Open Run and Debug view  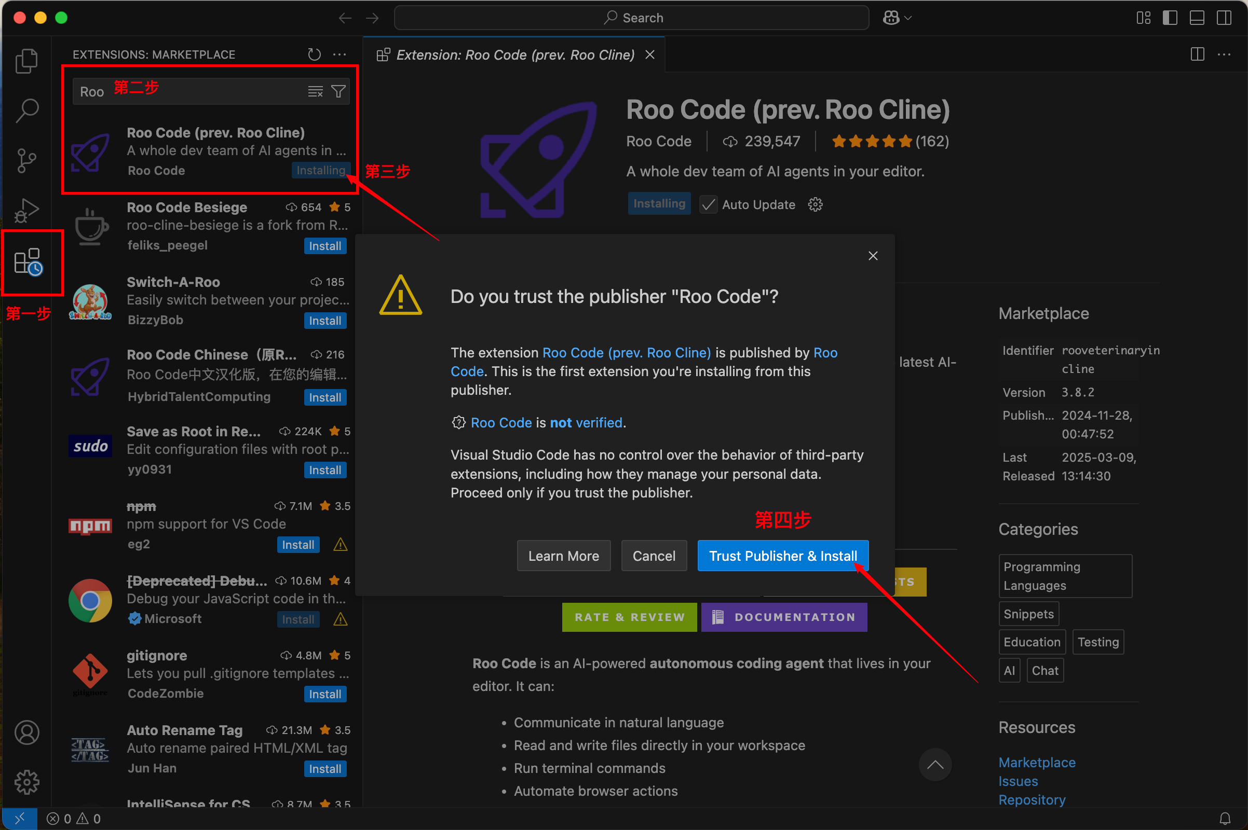click(26, 211)
